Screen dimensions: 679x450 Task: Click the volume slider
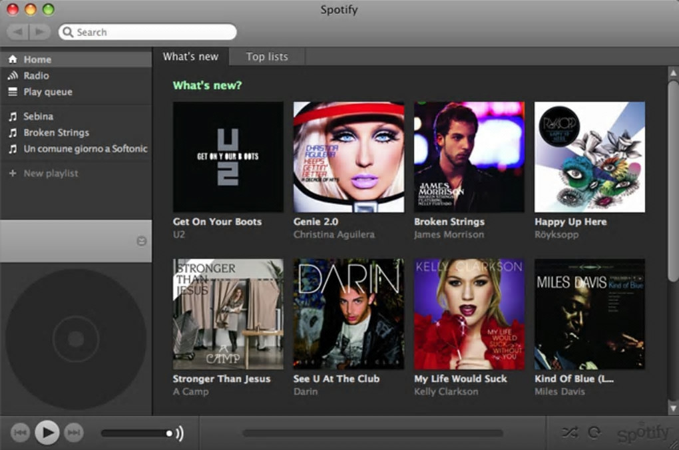[x=137, y=433]
